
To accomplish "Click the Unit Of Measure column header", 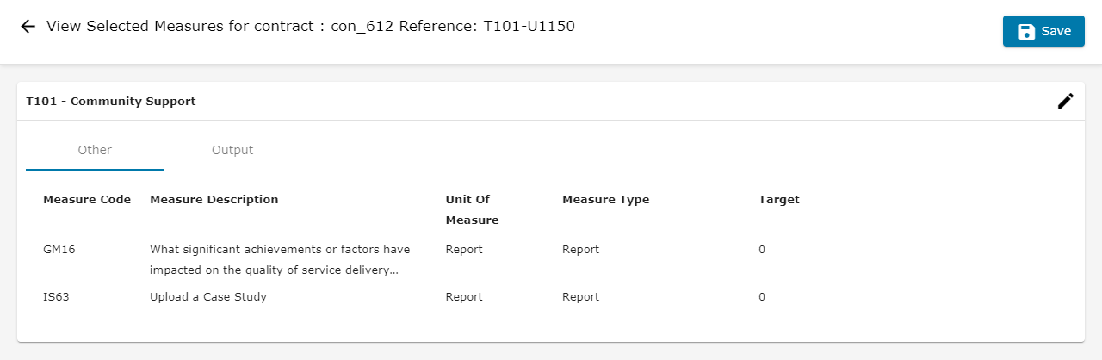I will (x=472, y=209).
